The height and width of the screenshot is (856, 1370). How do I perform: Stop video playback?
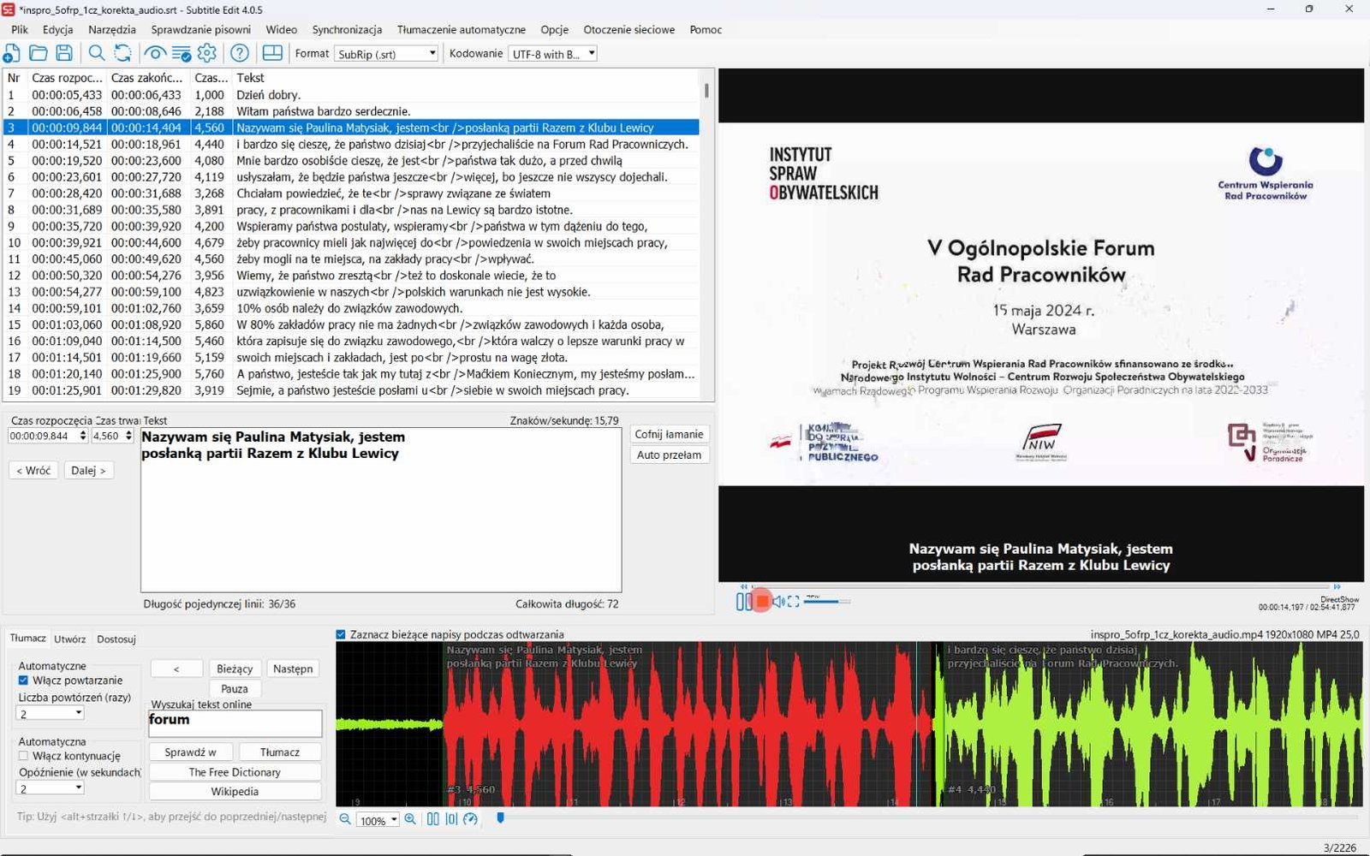coord(762,602)
